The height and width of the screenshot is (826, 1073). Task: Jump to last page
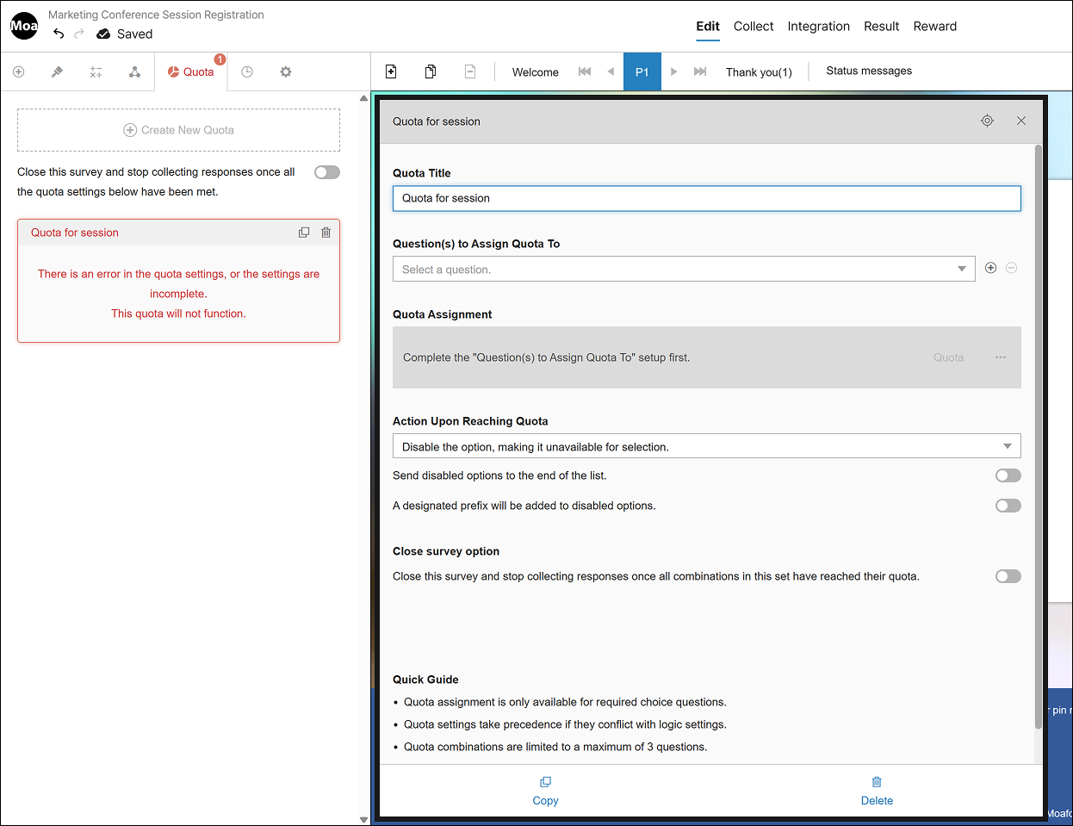tap(700, 71)
